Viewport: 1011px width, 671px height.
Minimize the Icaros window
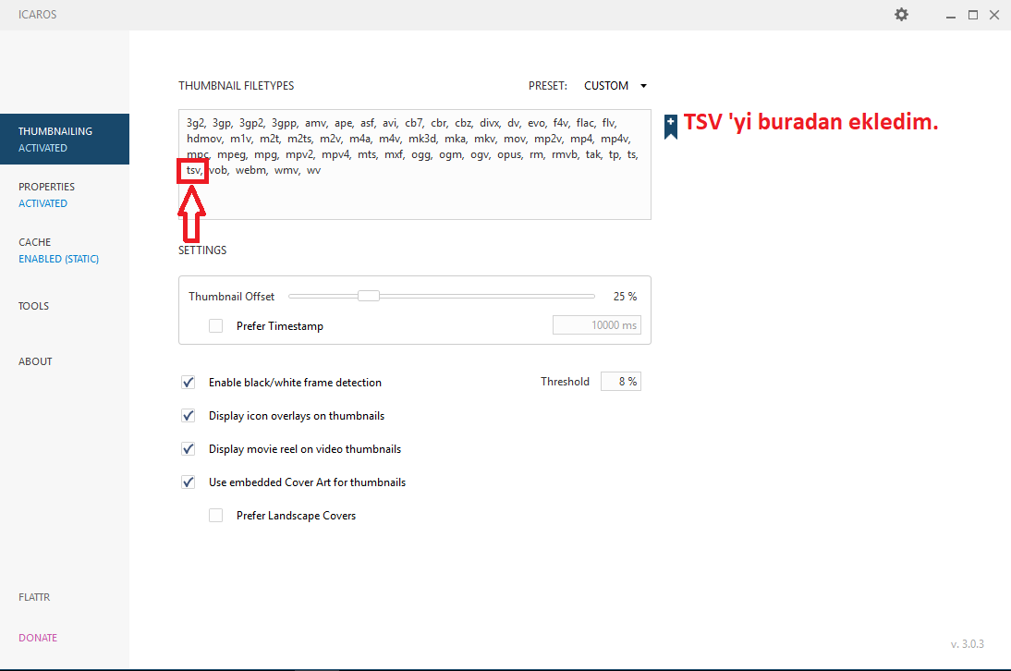[x=950, y=15]
